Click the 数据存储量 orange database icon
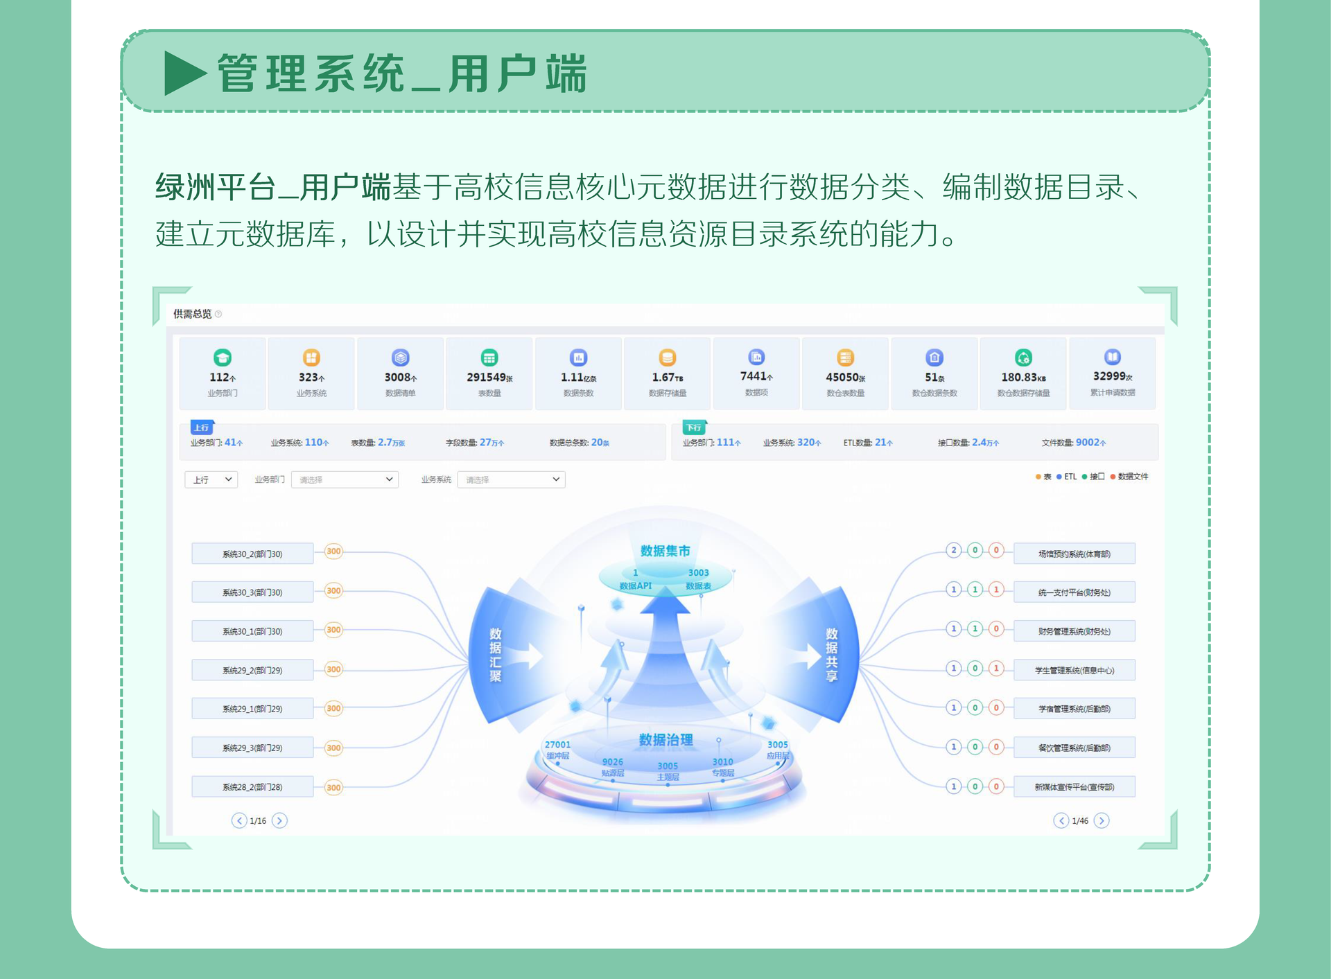The width and height of the screenshot is (1331, 979). click(667, 358)
